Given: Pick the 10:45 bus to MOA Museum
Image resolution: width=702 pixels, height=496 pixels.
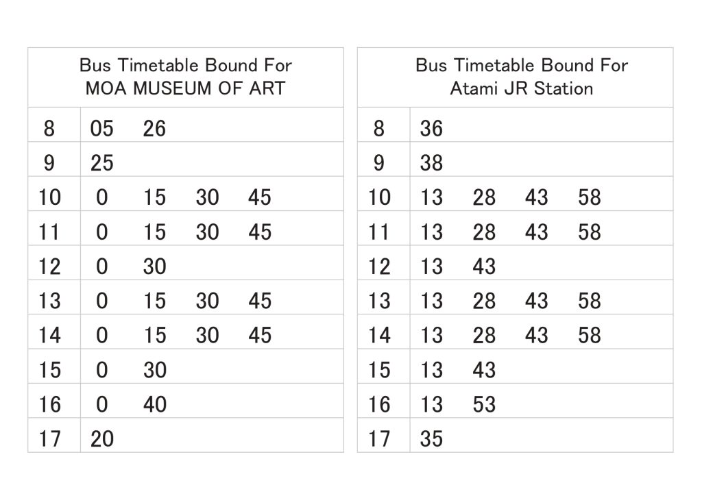Looking at the screenshot, I should pos(260,197).
